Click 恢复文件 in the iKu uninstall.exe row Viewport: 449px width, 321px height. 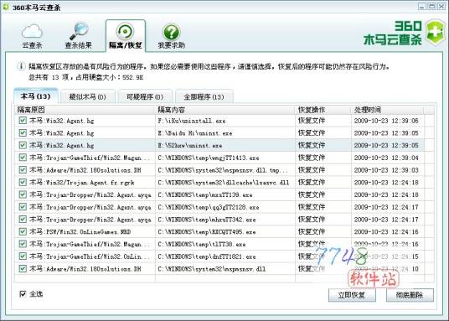(312, 121)
